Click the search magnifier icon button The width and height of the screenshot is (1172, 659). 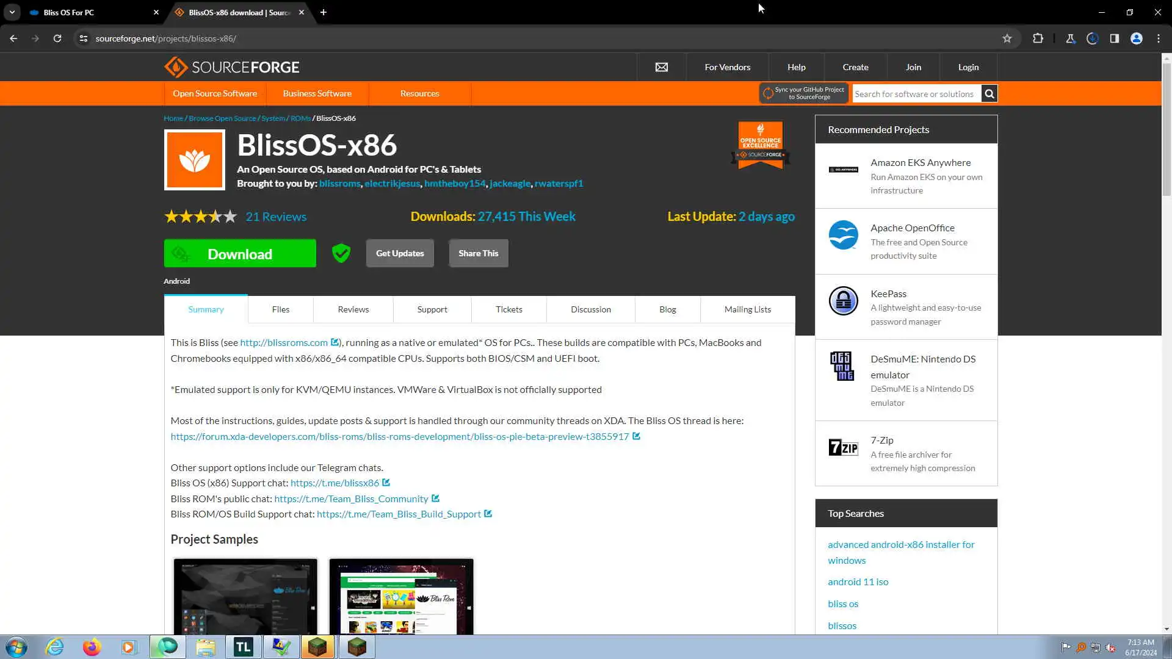tap(989, 94)
